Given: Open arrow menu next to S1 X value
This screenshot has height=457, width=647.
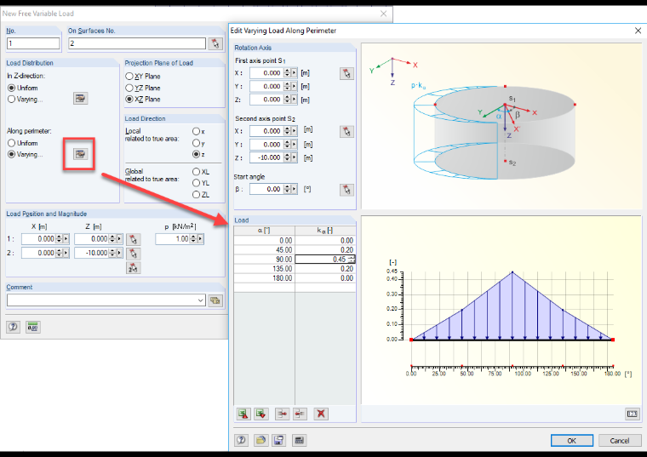Looking at the screenshot, I should (x=295, y=73).
